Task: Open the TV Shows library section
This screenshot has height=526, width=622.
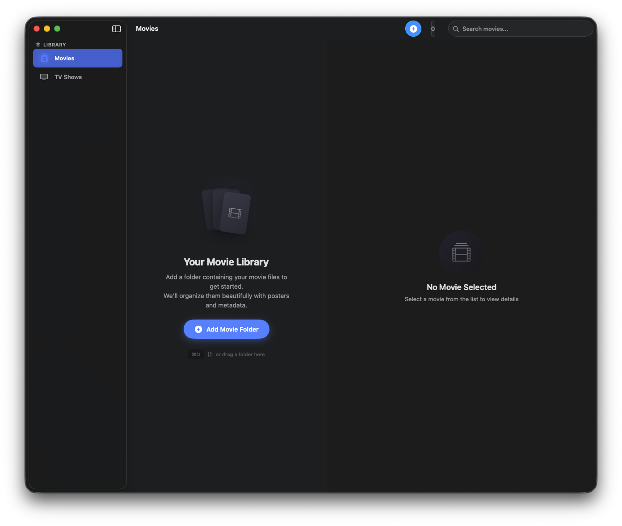Action: coord(68,77)
